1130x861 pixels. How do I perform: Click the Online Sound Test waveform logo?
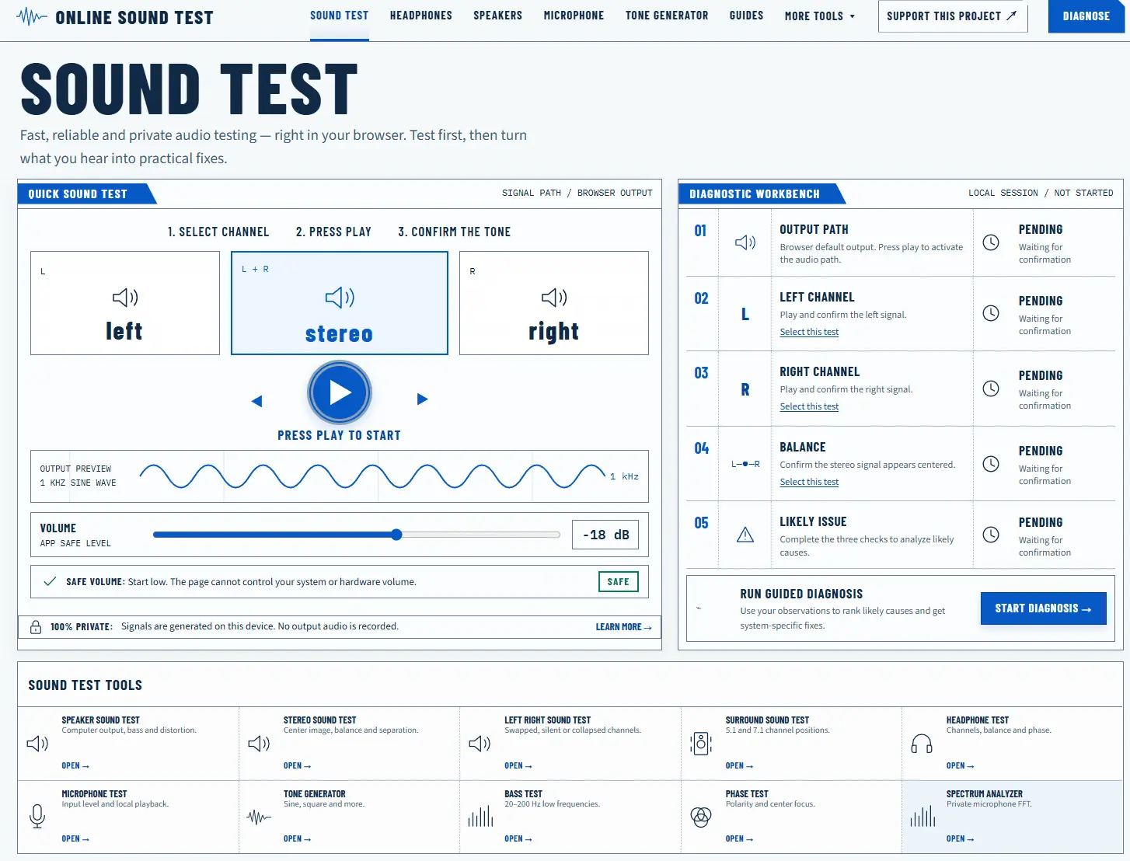(x=31, y=17)
